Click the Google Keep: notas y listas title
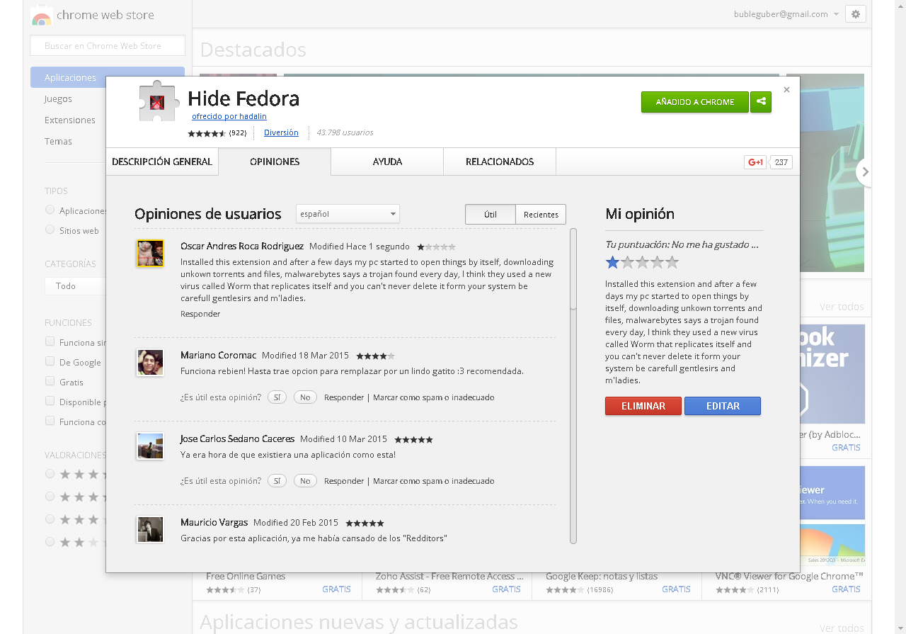The height and width of the screenshot is (634, 906). [602, 576]
